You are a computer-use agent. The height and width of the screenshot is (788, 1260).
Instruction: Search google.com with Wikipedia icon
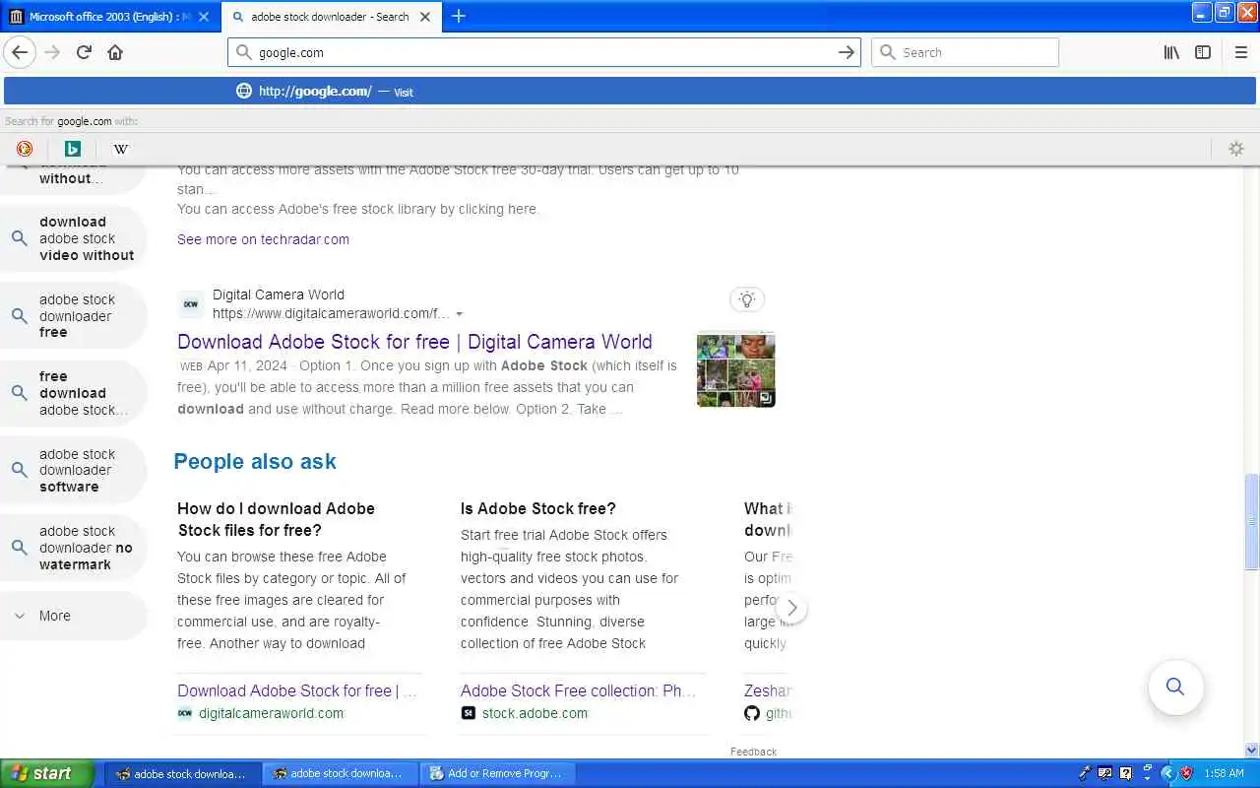coord(120,149)
